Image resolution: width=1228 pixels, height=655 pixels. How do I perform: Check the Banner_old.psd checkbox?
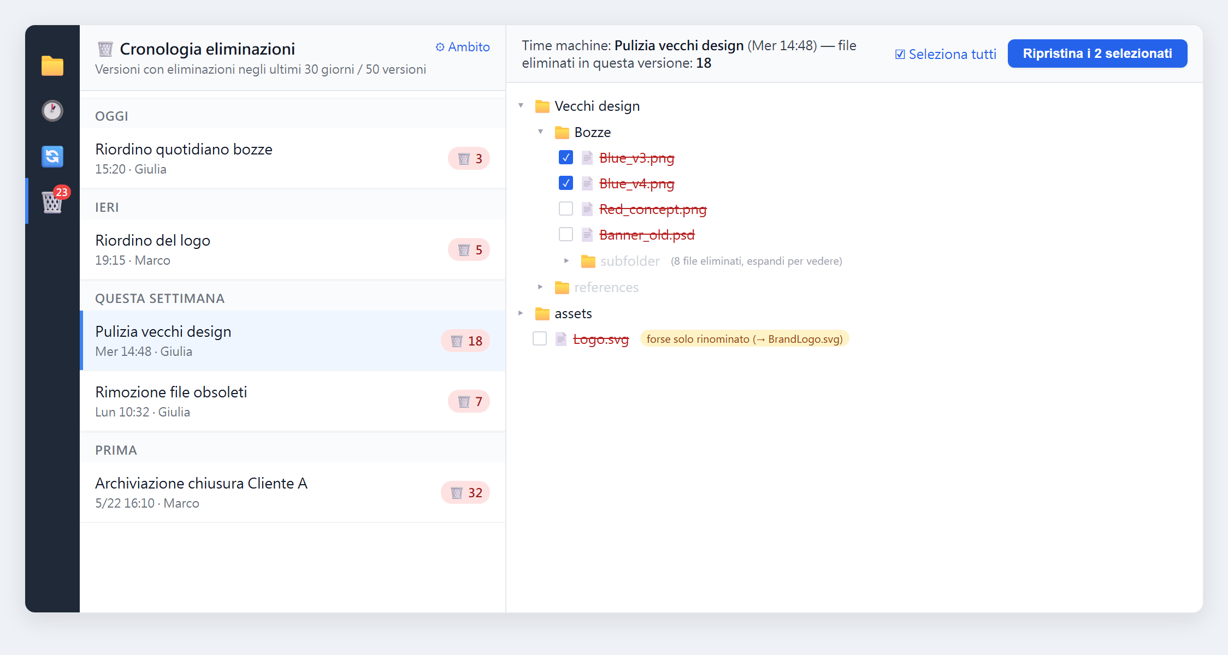coord(566,234)
